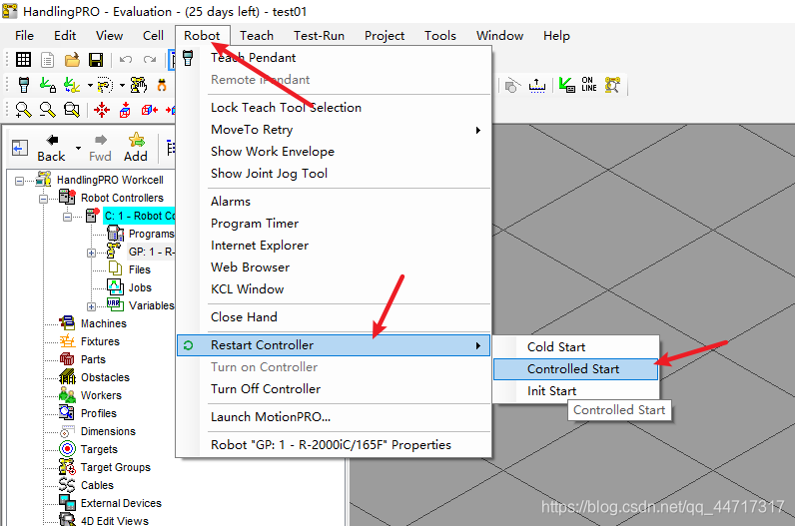Toggle the lock teach tool selection icon
This screenshot has width=795, height=526.
pyautogui.click(x=48, y=85)
